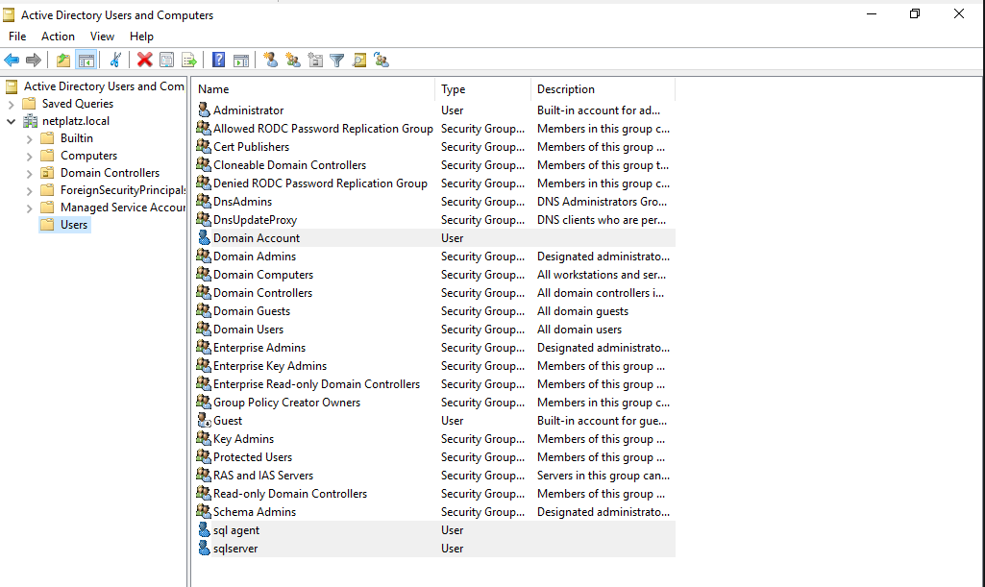Toggle the Show/Hide Action Pane icon

point(241,61)
